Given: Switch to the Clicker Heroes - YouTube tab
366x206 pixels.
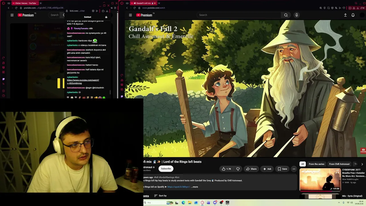Looking at the screenshot, I should (25, 3).
